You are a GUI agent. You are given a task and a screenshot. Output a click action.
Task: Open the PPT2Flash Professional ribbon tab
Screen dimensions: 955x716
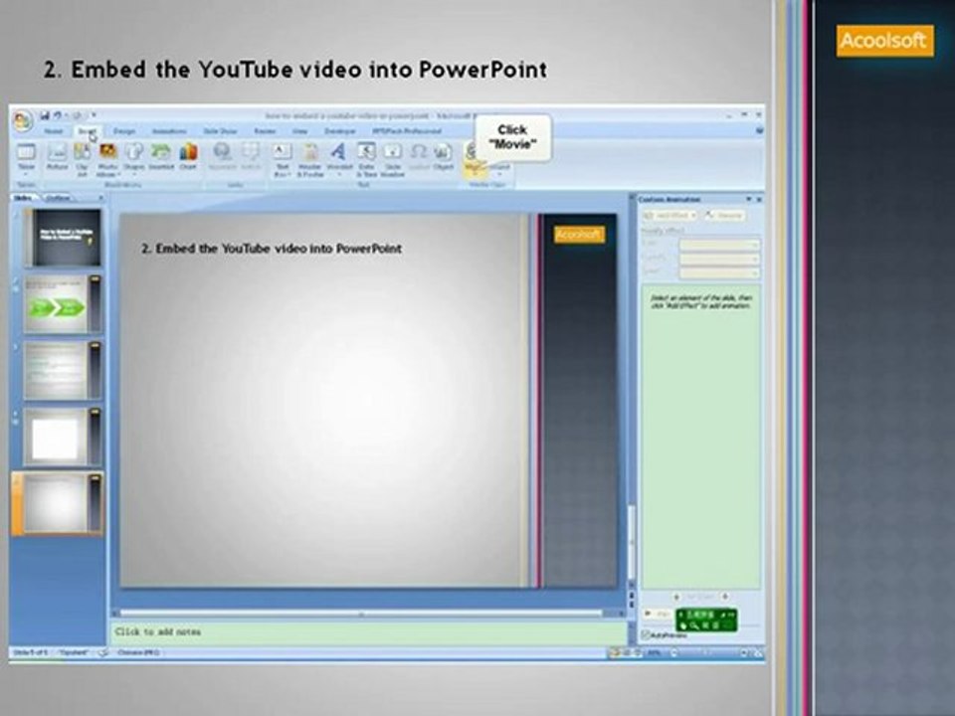407,131
